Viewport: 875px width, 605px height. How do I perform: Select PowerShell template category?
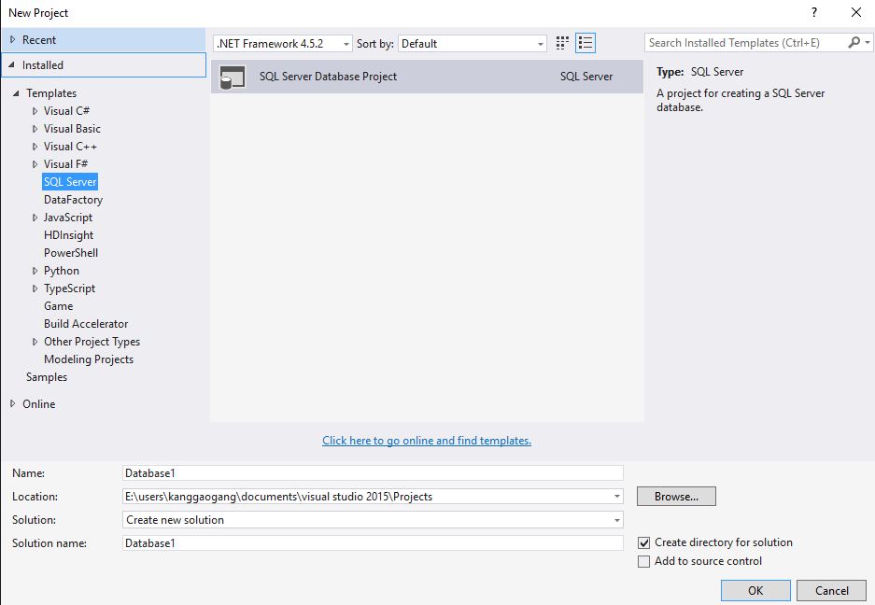(x=71, y=253)
